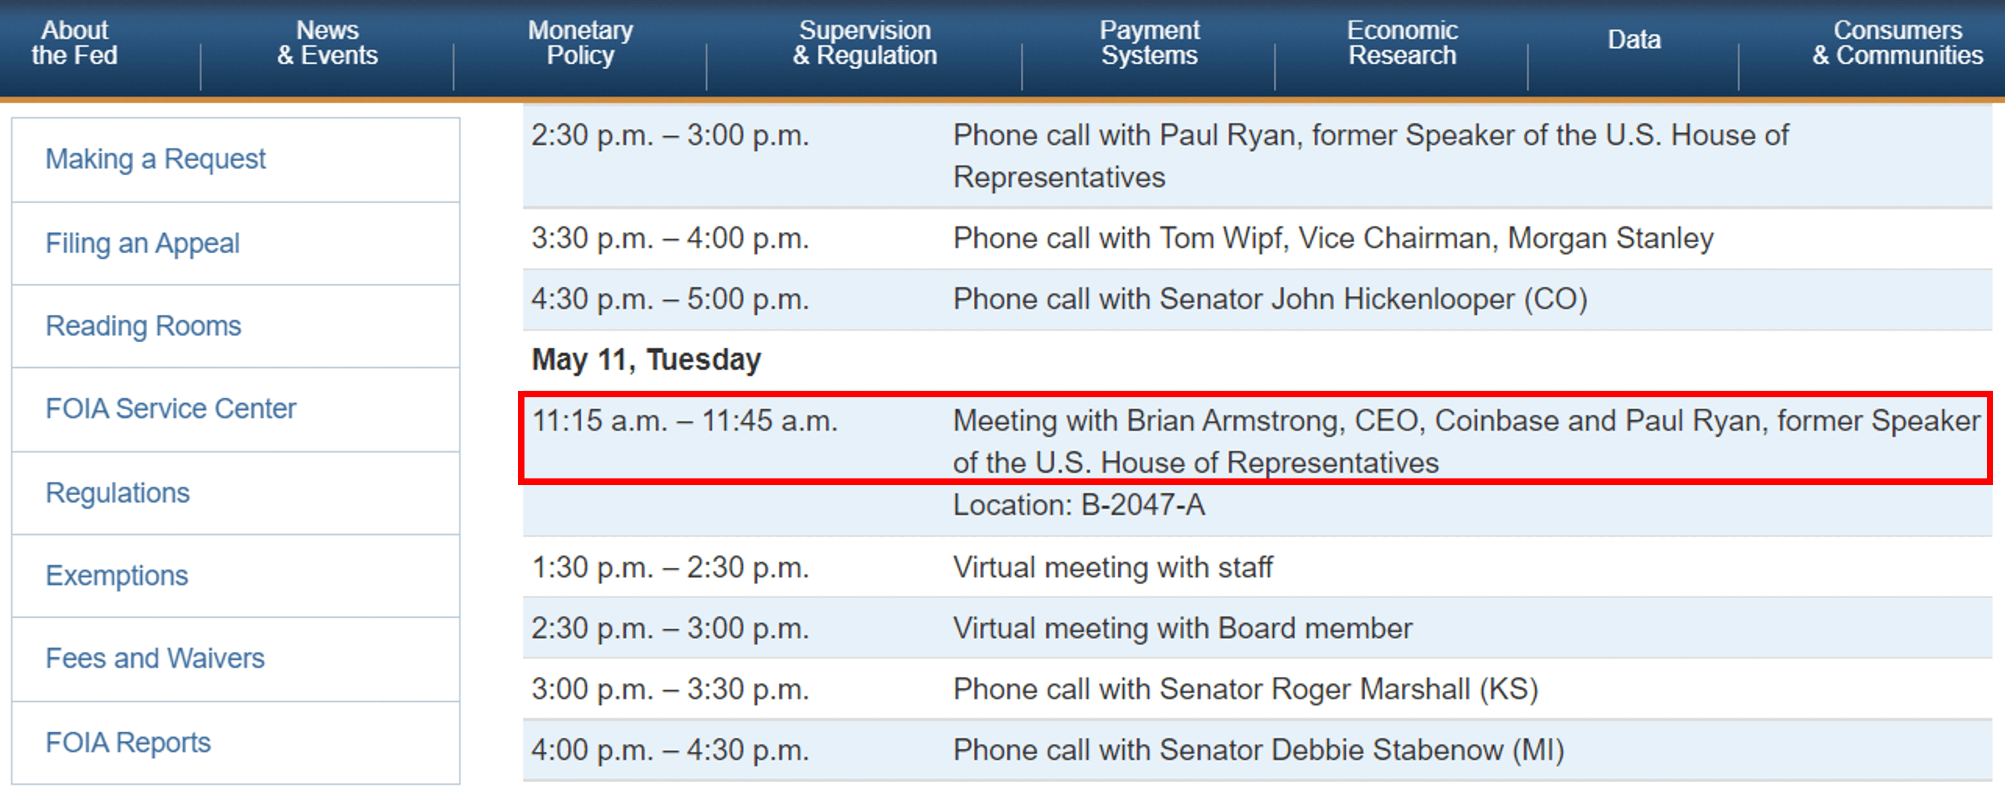Select the Tom Wipf Morgan Stanley call row
The height and width of the screenshot is (791, 2005).
tap(1256, 239)
